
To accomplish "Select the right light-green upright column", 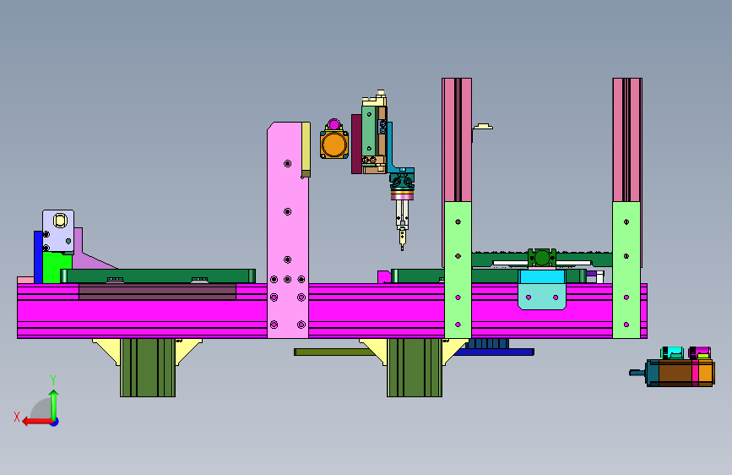I will [x=626, y=270].
